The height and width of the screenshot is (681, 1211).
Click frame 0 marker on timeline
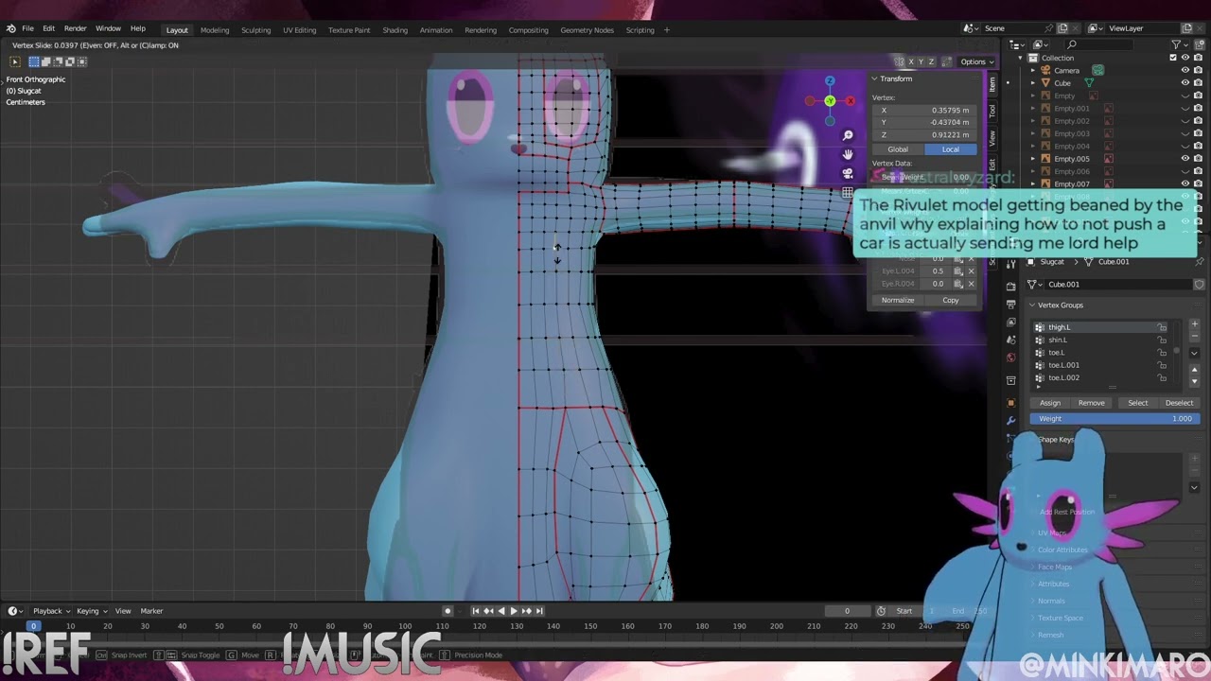click(33, 626)
